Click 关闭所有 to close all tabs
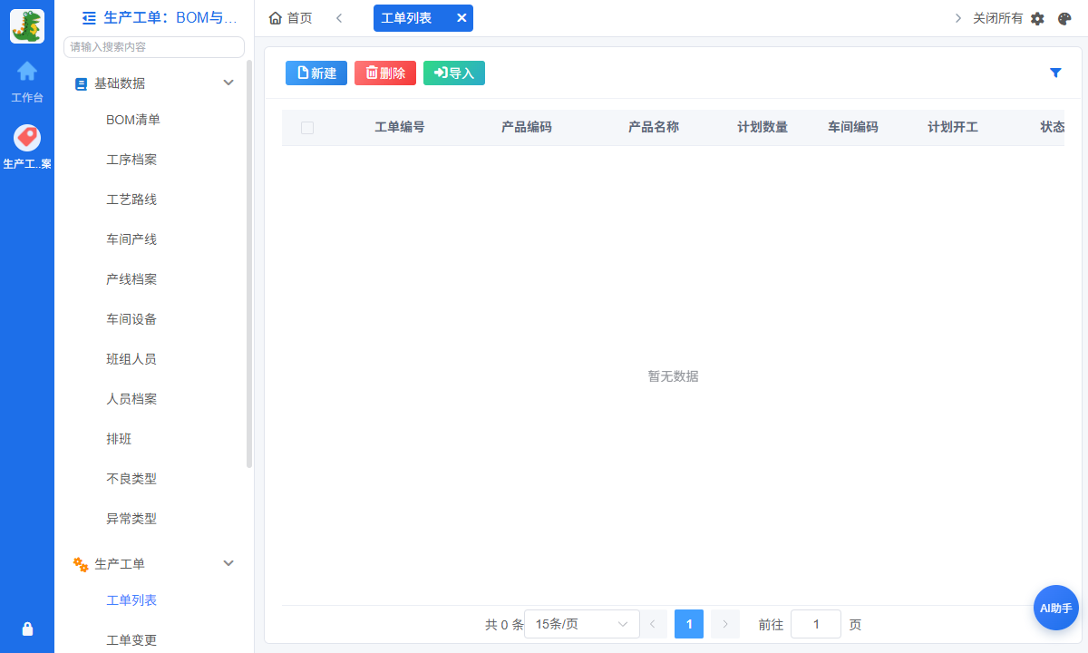The height and width of the screenshot is (653, 1088). [997, 18]
